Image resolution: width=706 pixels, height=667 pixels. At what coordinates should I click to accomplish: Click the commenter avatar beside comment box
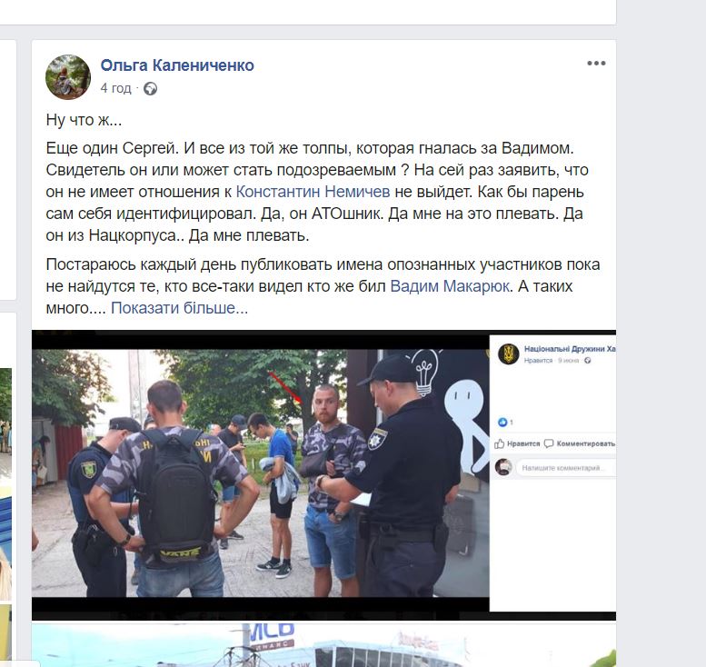pos(503,466)
